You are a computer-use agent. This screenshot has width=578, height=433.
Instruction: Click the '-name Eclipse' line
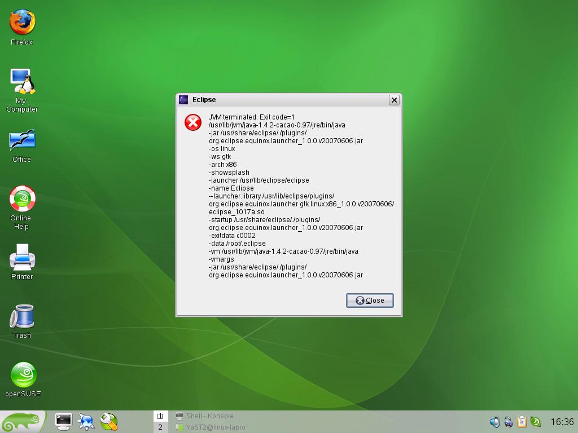click(231, 188)
